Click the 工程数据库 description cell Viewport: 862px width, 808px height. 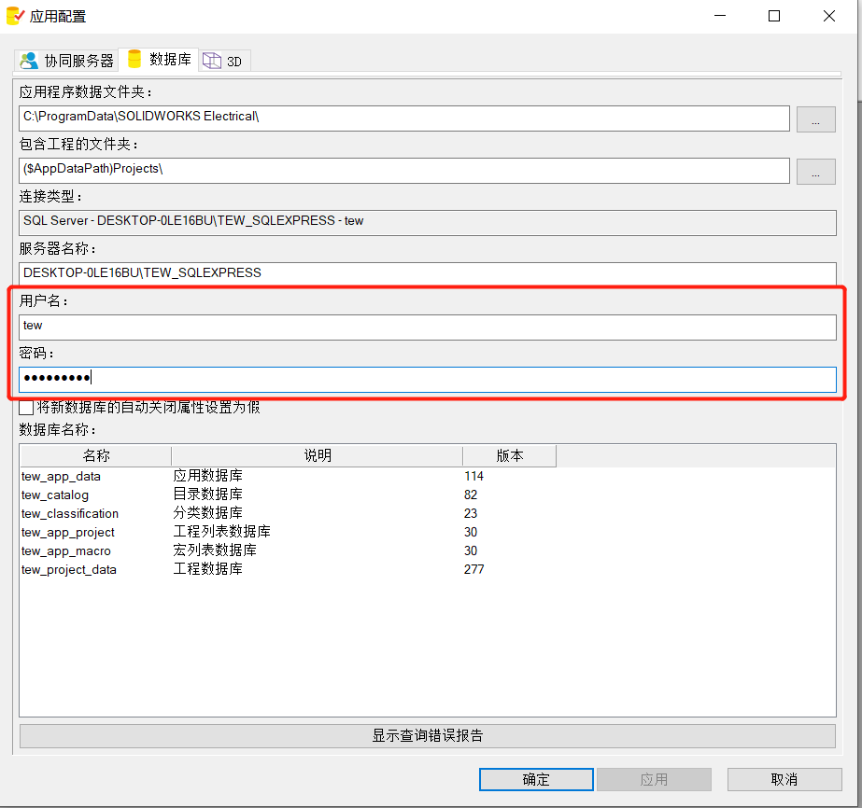pos(208,569)
